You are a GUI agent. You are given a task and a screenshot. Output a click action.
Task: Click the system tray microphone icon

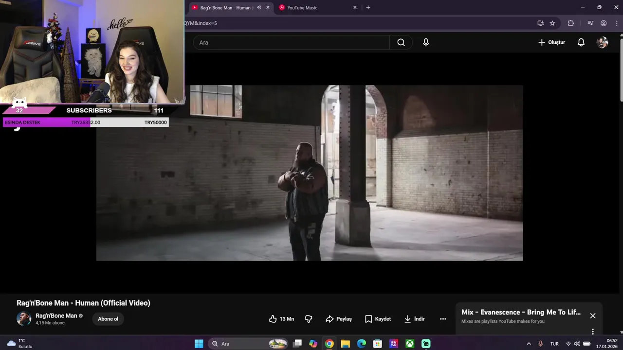pos(540,344)
